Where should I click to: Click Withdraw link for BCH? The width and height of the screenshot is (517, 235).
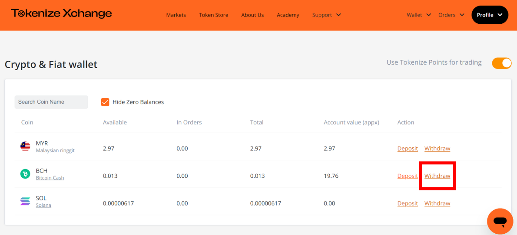point(437,176)
